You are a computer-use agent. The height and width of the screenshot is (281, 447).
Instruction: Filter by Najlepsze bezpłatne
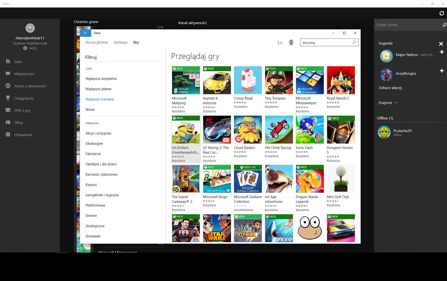point(101,79)
